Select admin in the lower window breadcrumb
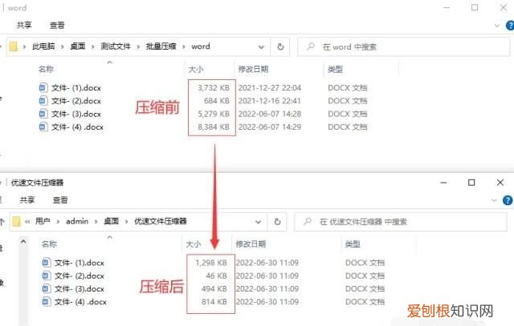 (x=77, y=221)
